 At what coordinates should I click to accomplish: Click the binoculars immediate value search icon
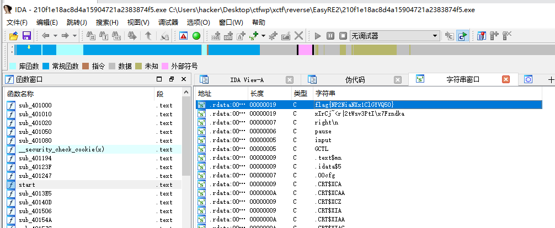pos(92,36)
